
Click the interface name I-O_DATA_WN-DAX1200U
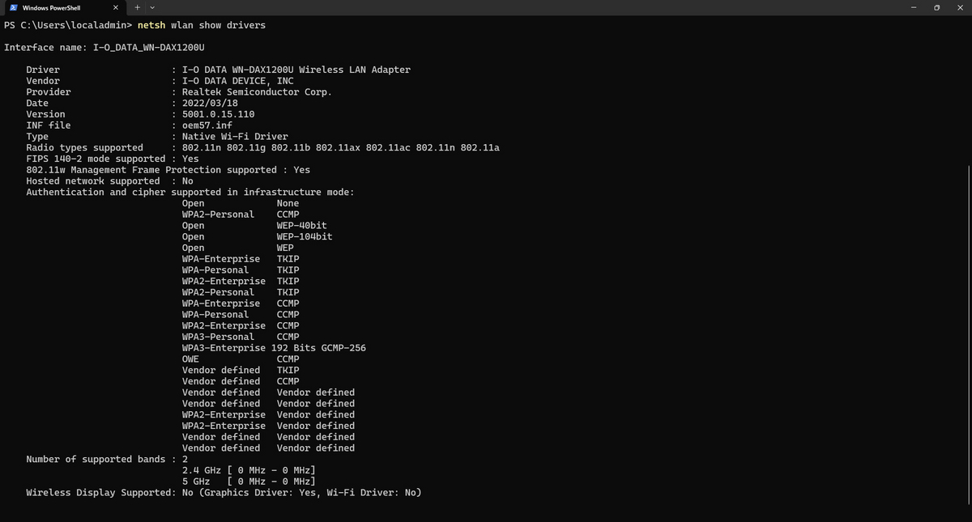tap(147, 47)
